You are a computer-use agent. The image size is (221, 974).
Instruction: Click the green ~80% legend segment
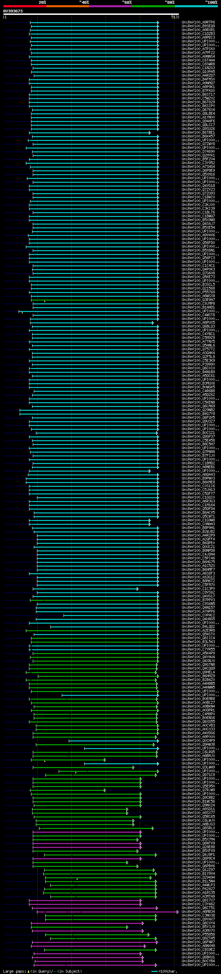(153, 6)
